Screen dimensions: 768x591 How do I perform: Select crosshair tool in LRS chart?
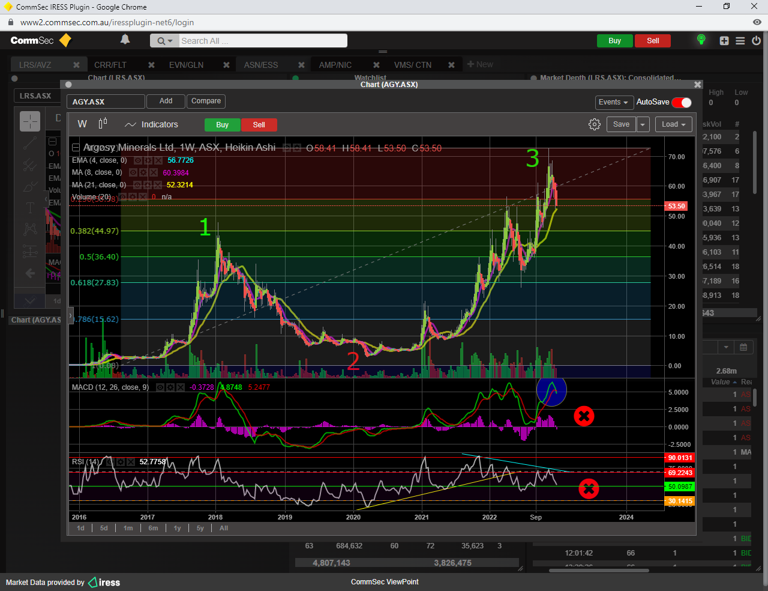(30, 121)
